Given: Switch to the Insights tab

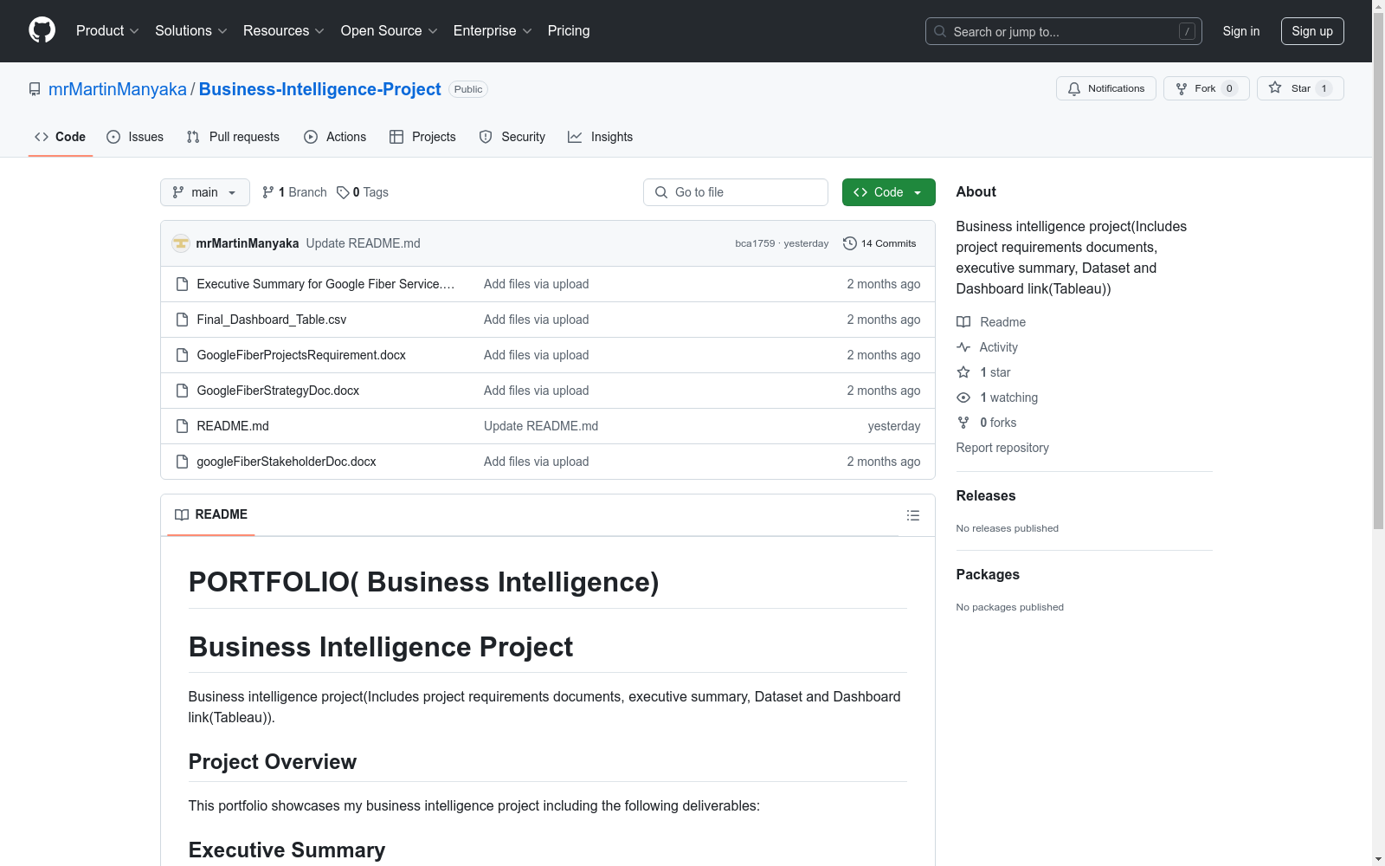Looking at the screenshot, I should [x=601, y=137].
